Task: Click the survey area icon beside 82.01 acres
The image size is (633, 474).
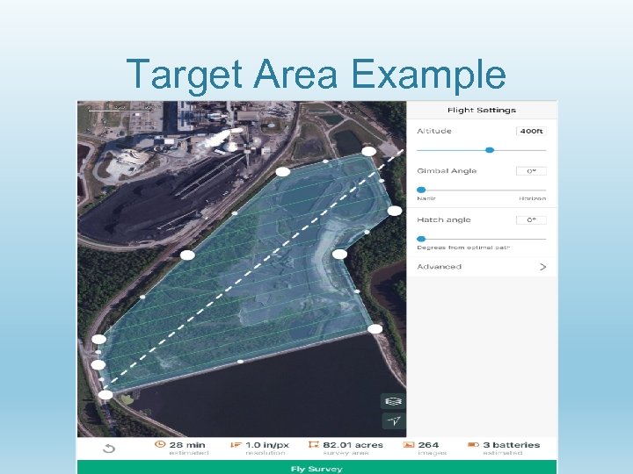Action: tap(313, 444)
